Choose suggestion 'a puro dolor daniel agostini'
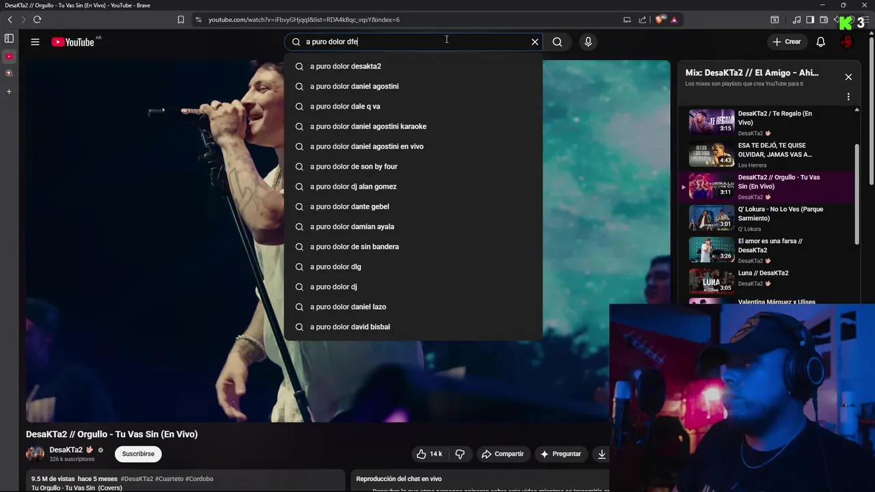875x492 pixels. (x=413, y=86)
